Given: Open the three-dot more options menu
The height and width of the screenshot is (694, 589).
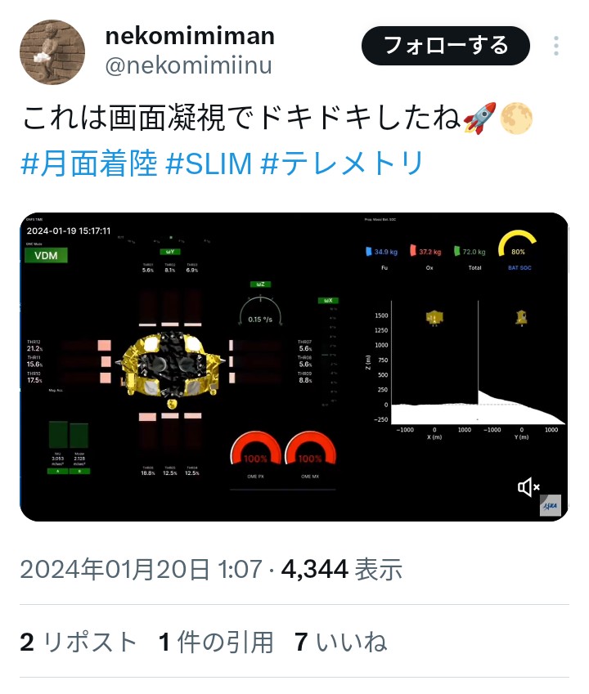Looking at the screenshot, I should pyautogui.click(x=555, y=46).
